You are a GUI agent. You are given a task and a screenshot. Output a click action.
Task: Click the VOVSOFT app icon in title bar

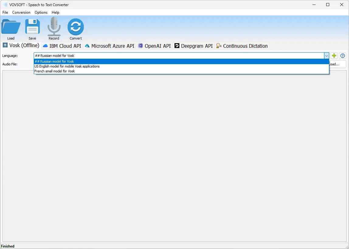[5, 5]
